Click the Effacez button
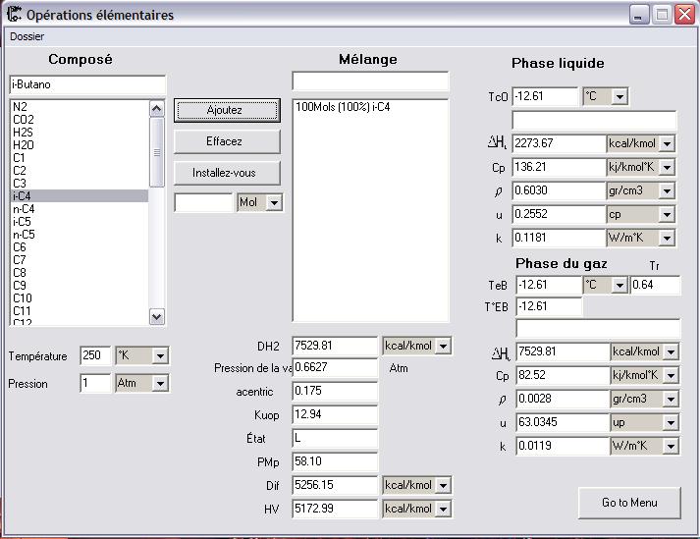 coord(227,141)
